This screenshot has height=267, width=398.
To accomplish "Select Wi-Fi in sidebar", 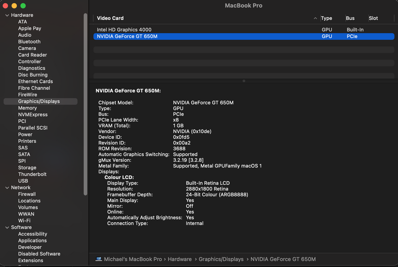I will [24, 221].
